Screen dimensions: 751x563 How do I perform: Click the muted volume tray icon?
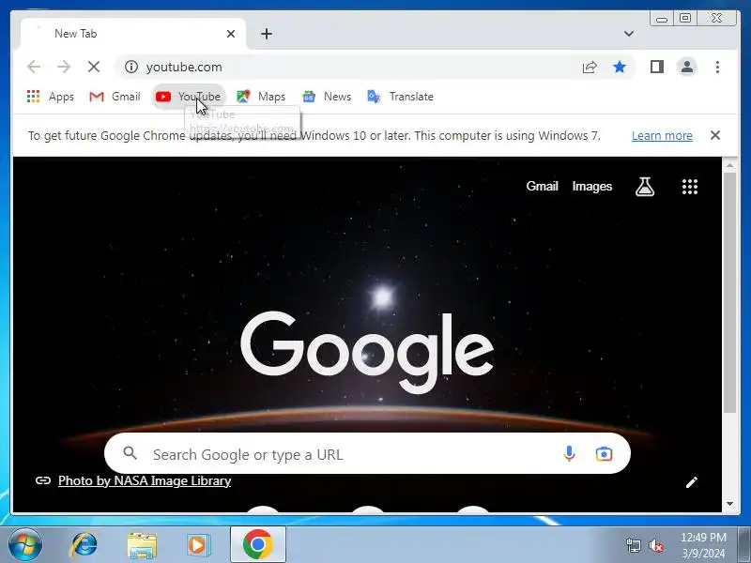click(655, 545)
